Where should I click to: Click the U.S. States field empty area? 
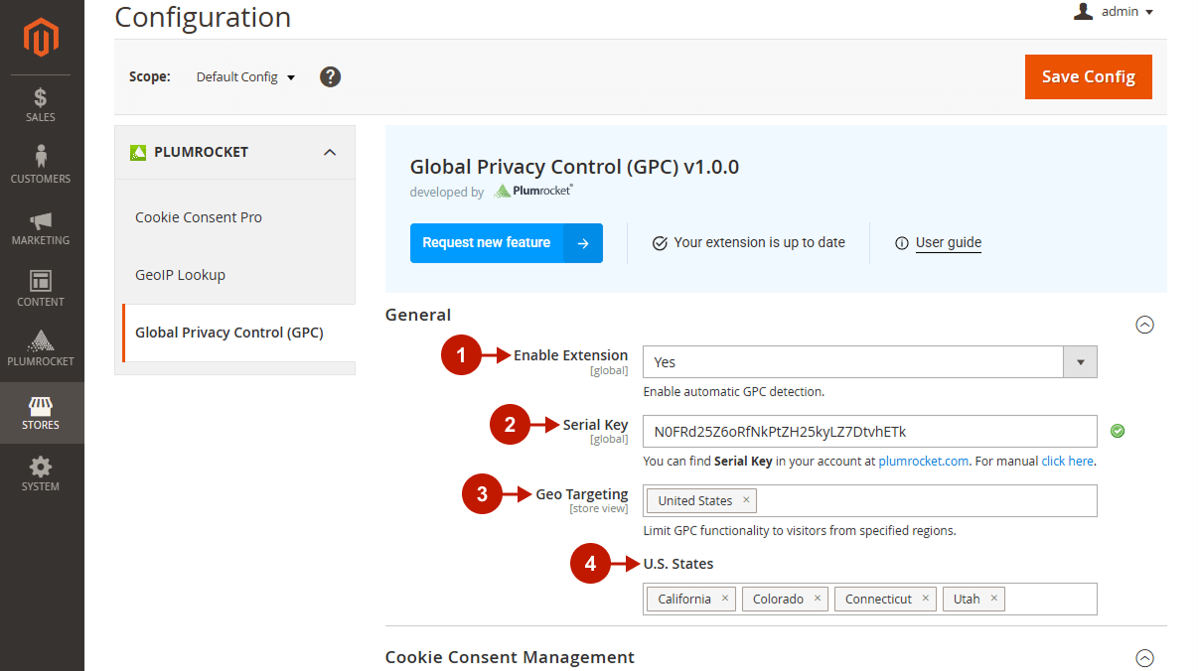pyautogui.click(x=1051, y=599)
